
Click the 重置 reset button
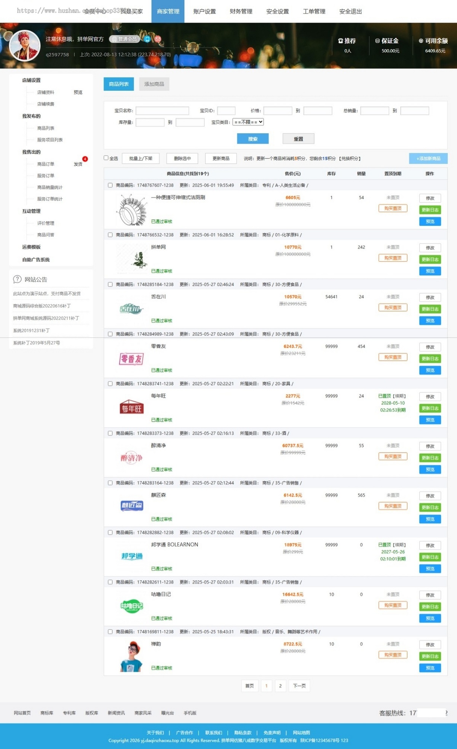(299, 139)
